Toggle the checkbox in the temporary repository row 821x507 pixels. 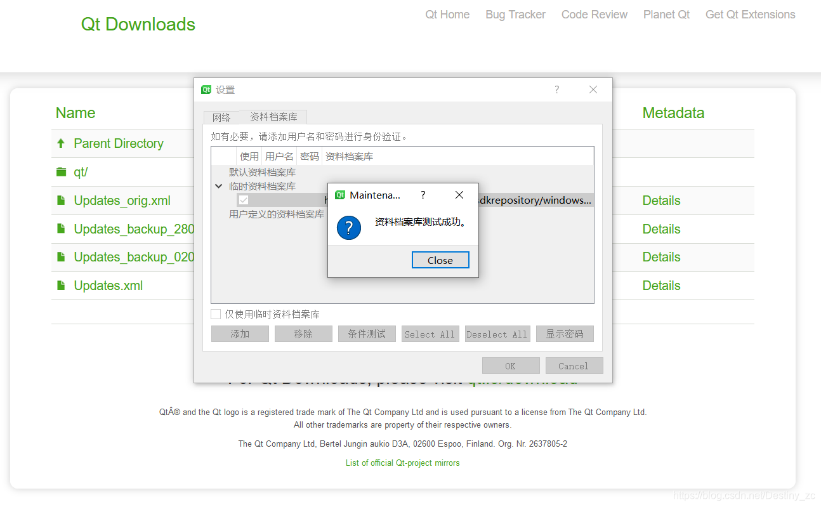244,200
